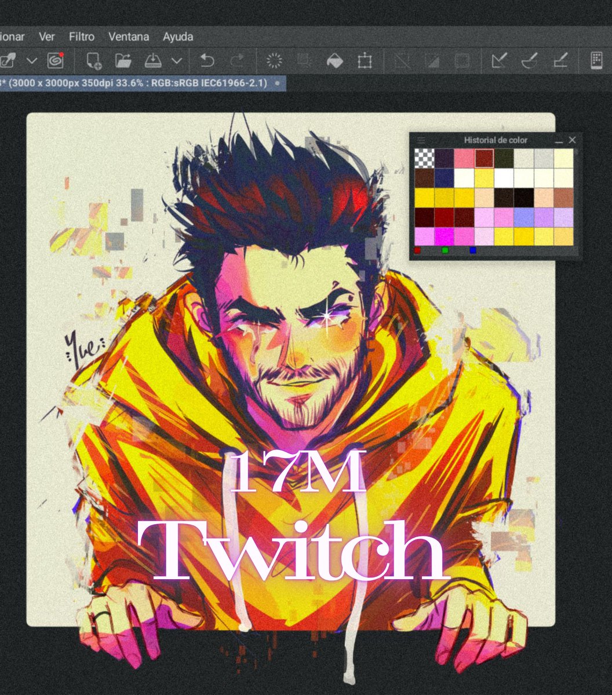The width and height of the screenshot is (612, 695).
Task: Toggle Snap to Grid
Action: [559, 60]
